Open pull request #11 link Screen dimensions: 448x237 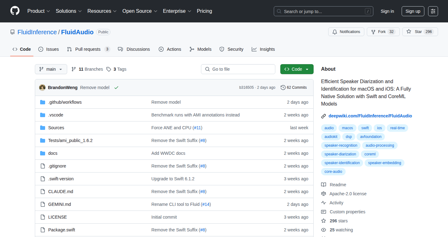[x=198, y=128]
